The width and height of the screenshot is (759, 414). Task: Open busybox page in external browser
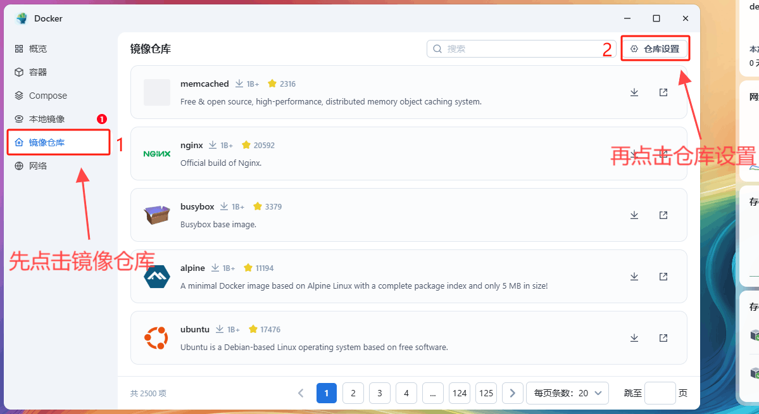[663, 215]
